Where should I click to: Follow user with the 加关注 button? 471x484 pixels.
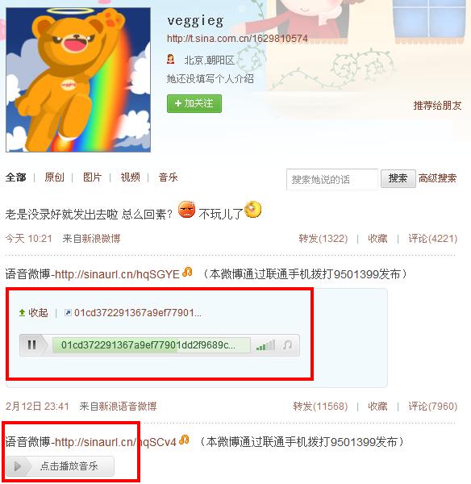[194, 103]
